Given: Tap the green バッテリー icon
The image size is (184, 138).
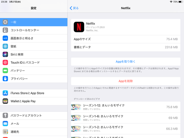Looking at the screenshot, I should [x=5, y=71].
